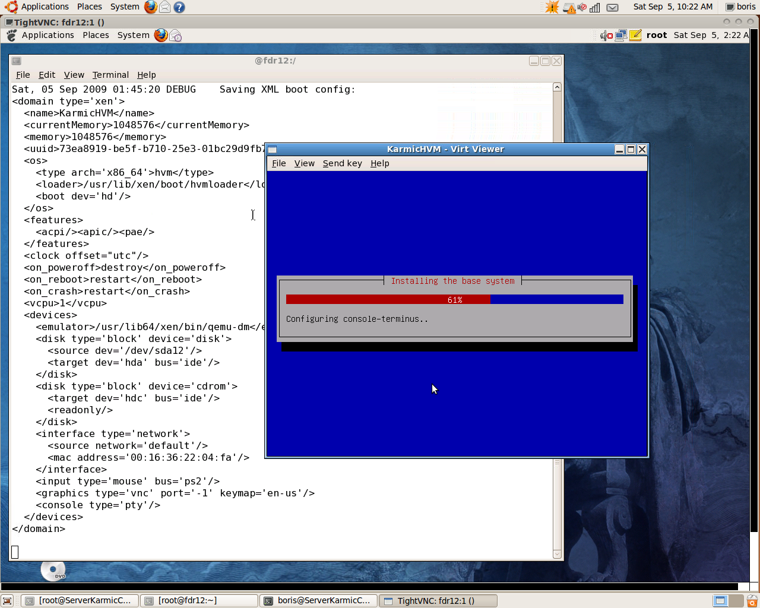Open the Ubuntu logo main menu
Image resolution: width=760 pixels, height=608 pixels.
tap(11, 7)
